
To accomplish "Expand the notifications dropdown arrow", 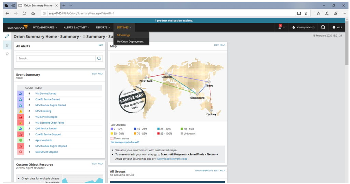I will click(284, 28).
